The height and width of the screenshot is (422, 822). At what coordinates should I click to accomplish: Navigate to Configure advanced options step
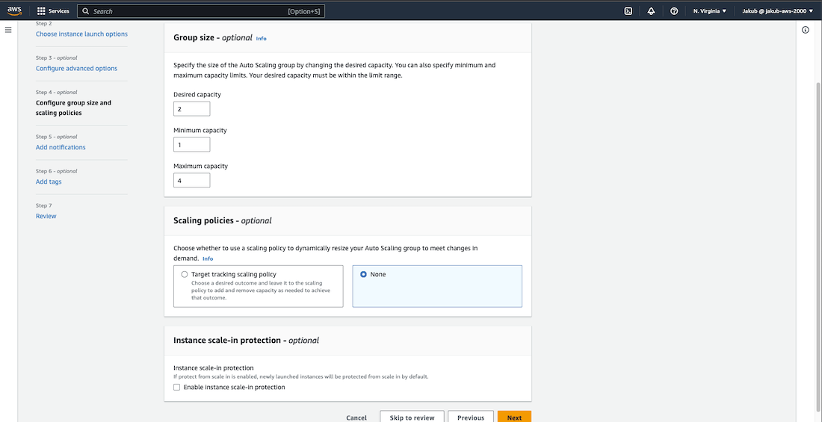pyautogui.click(x=76, y=69)
